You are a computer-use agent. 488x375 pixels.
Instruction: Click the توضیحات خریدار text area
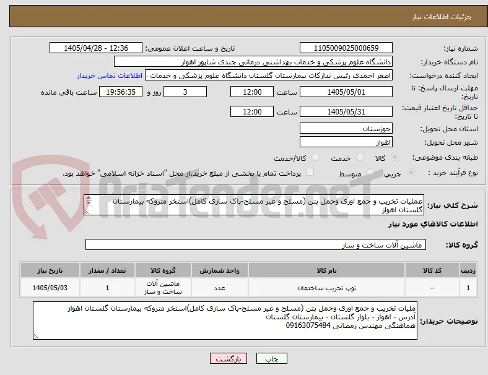click(225, 321)
